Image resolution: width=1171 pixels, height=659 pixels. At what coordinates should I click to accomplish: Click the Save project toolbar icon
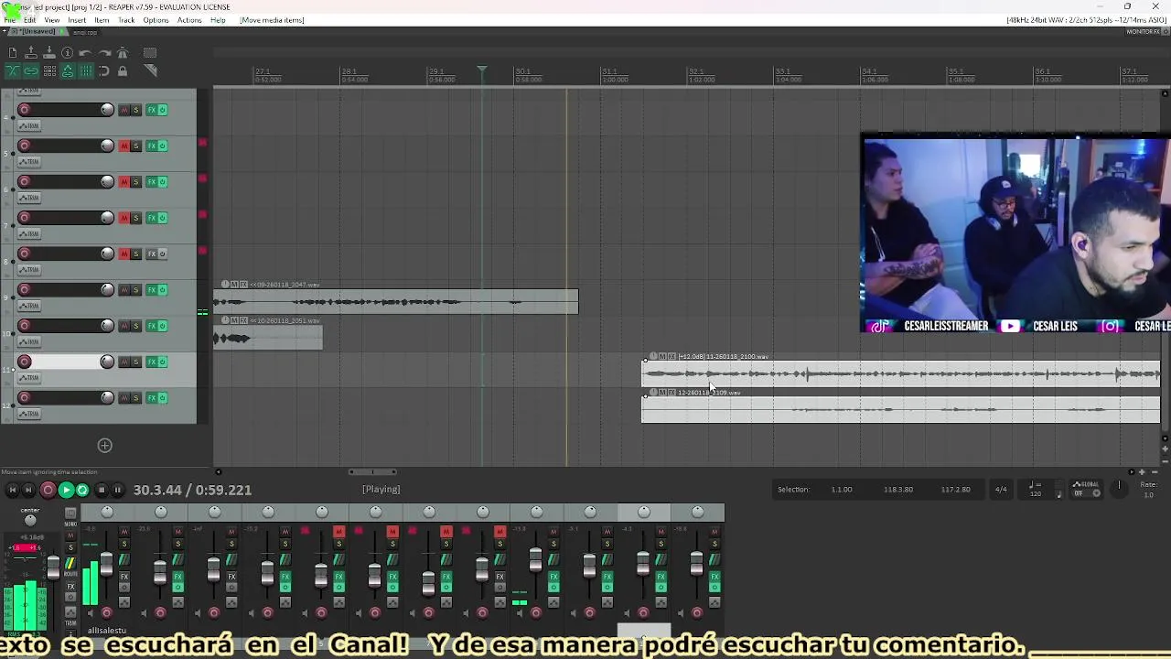point(48,53)
